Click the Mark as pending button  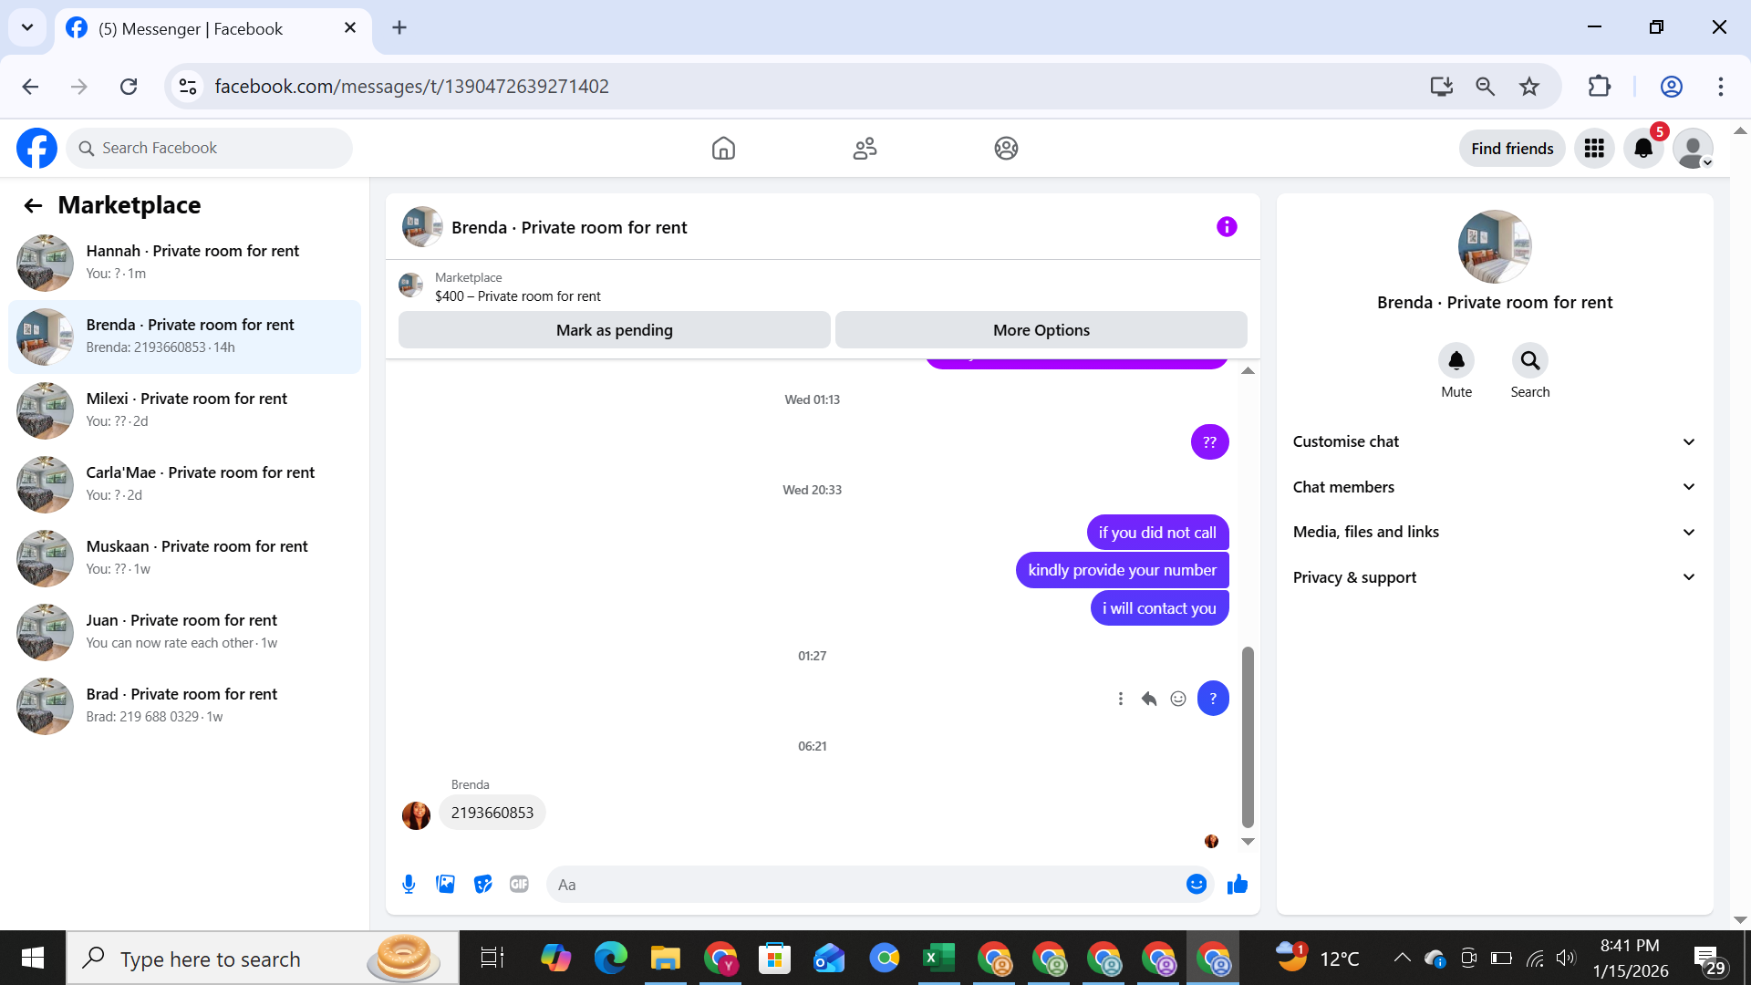[614, 330]
